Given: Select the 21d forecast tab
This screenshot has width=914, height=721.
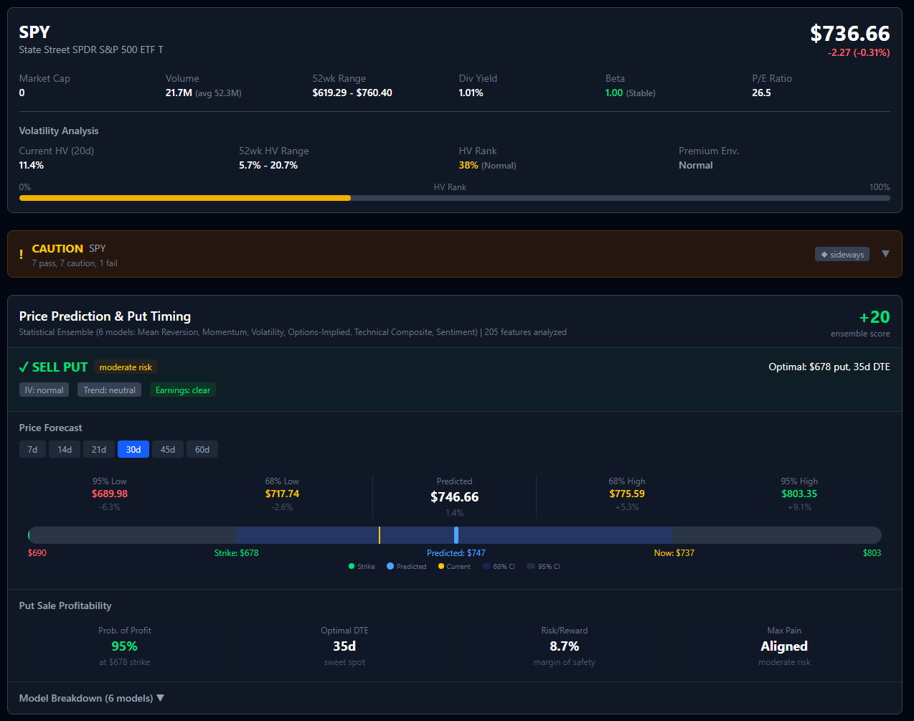Looking at the screenshot, I should click(x=99, y=449).
